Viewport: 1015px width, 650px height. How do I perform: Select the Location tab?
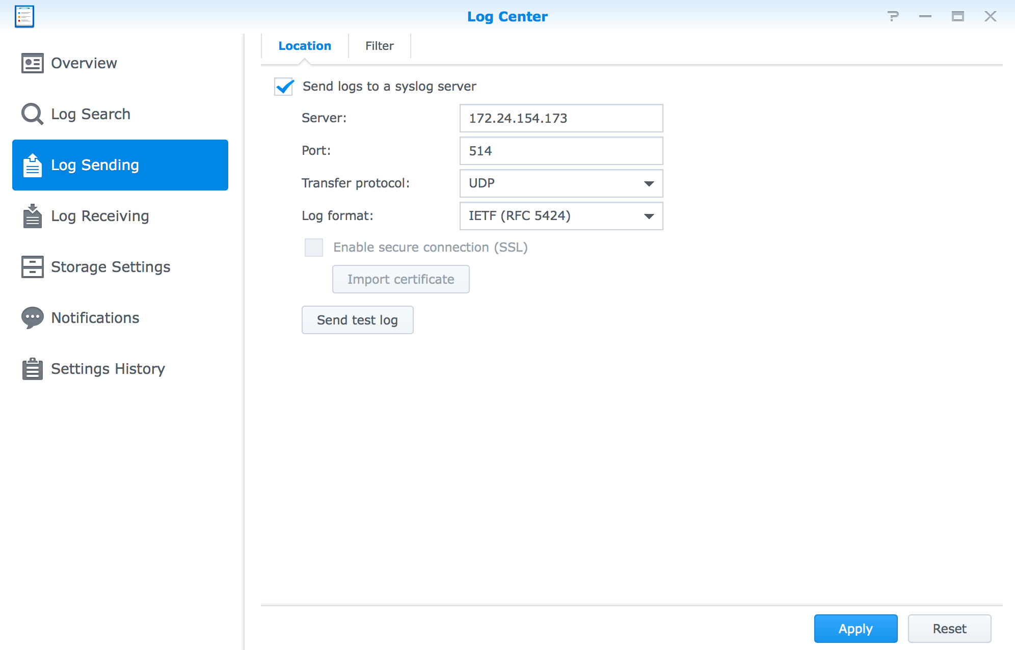coord(305,46)
